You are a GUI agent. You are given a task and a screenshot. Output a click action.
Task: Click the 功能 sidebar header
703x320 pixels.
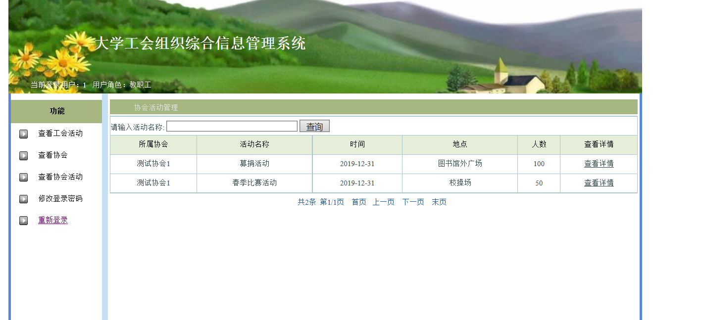(57, 111)
